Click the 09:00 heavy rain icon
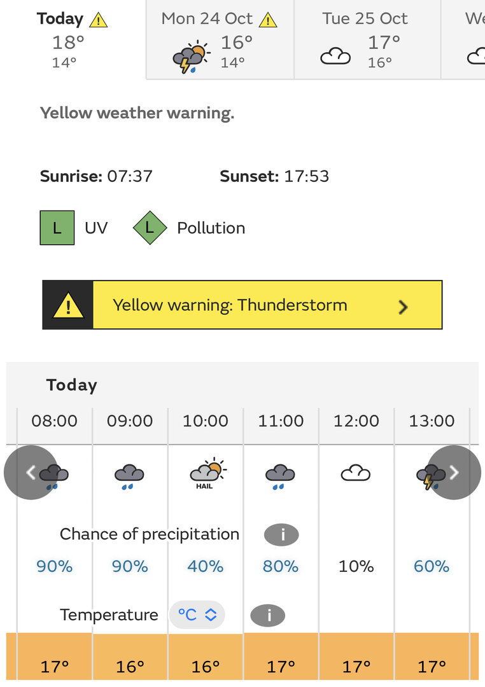Screen dimensions: 485x687 pos(129,476)
